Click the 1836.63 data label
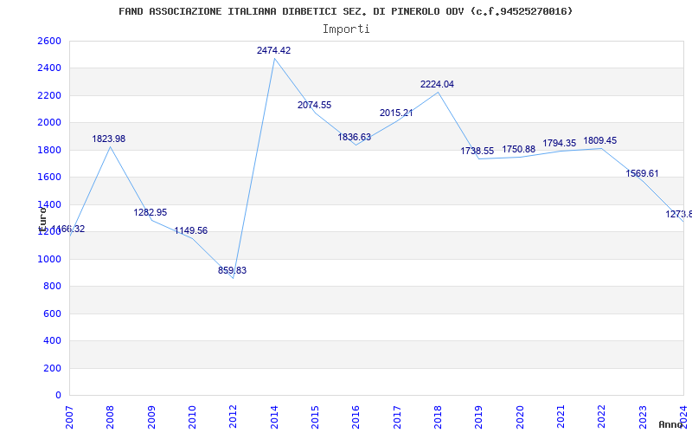 pos(355,137)
